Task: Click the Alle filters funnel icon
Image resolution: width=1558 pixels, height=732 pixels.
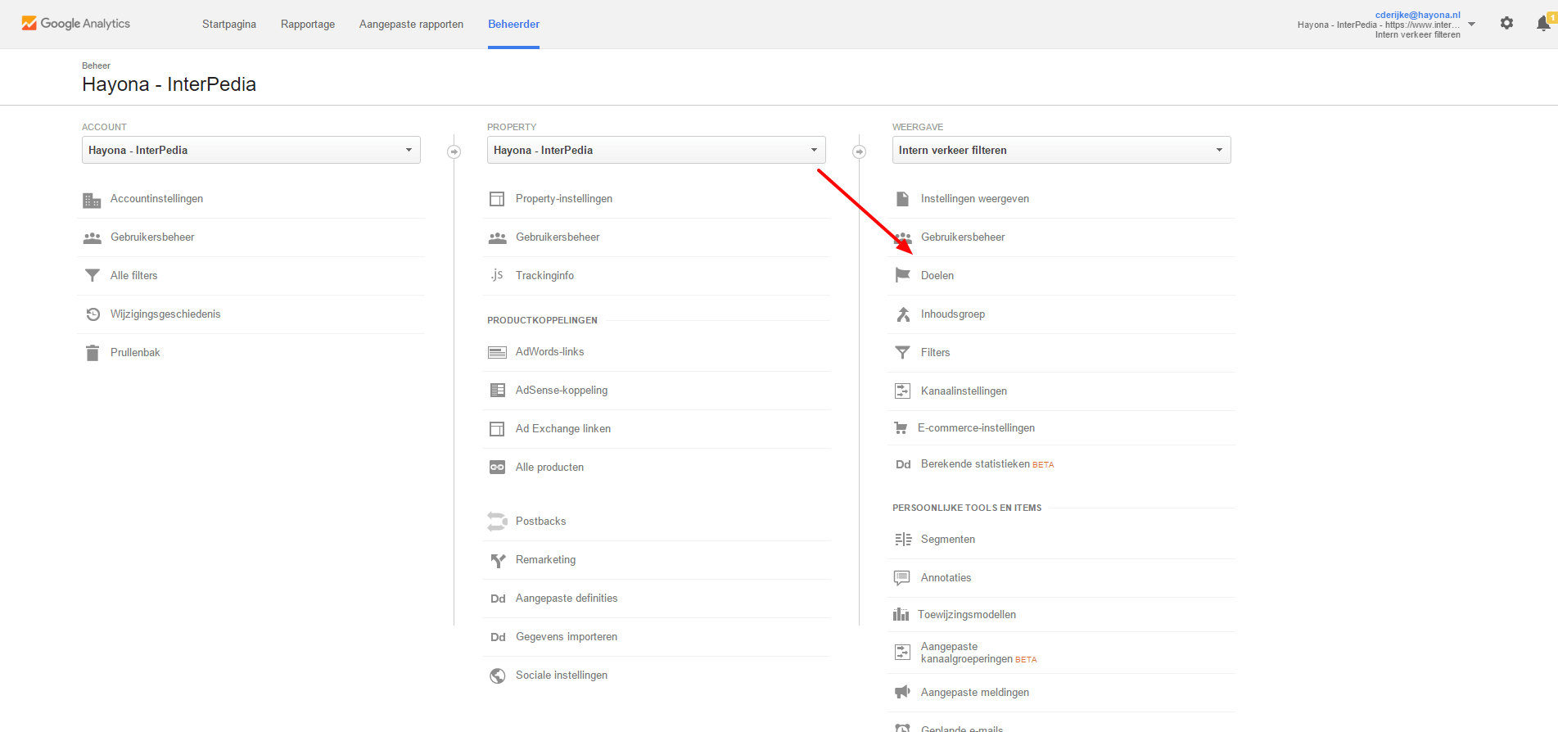Action: pos(93,276)
